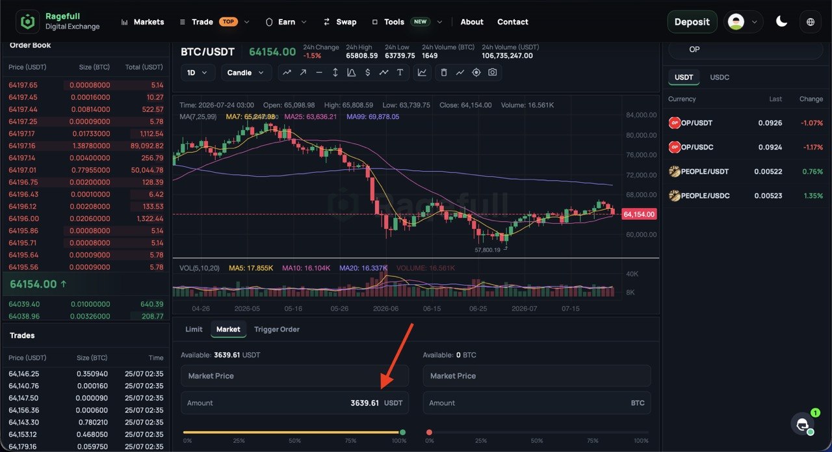The width and height of the screenshot is (832, 452).
Task: Click the crosshair target icon
Action: [x=476, y=73]
